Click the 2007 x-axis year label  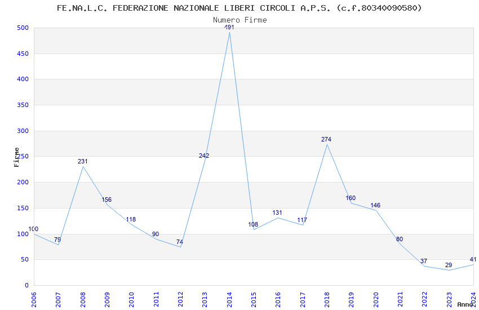(x=58, y=300)
